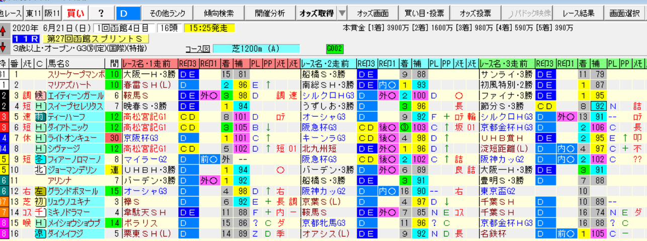The image size is (647, 241).
Task: Click the レース結果 button
Action: click(579, 13)
